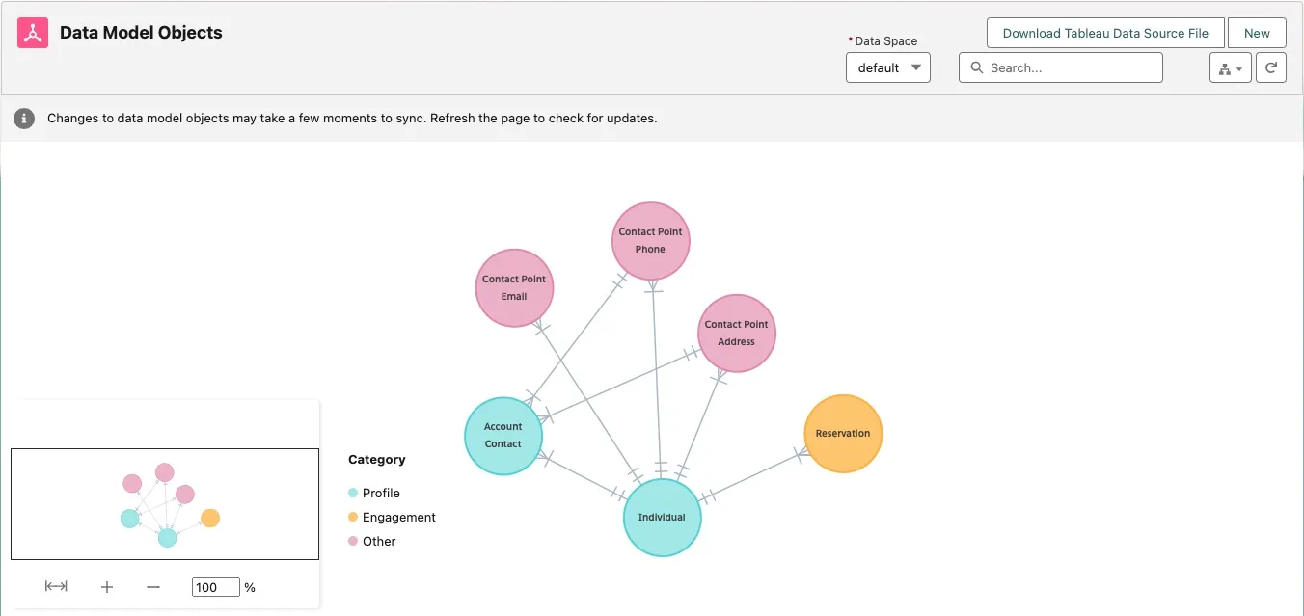Click the Contact Point Phone node
Screen dimensions: 1304x616
coord(650,241)
